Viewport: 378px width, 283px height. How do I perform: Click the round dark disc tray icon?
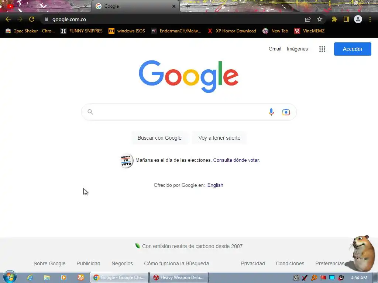point(341,278)
